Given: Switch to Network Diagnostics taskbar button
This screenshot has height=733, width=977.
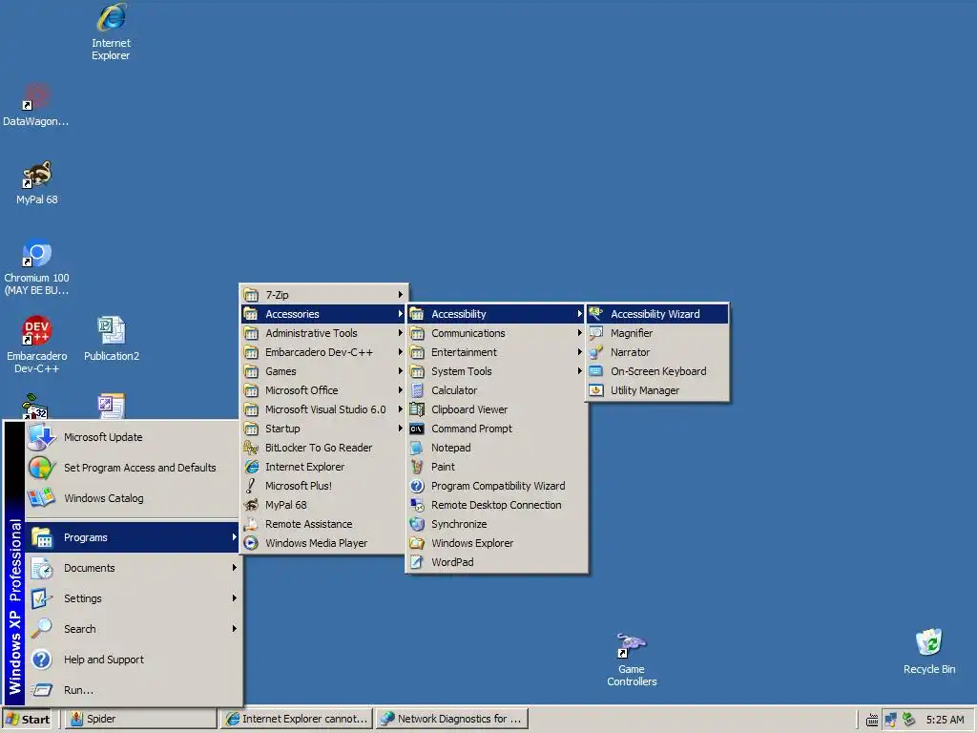Looking at the screenshot, I should pyautogui.click(x=452, y=720).
